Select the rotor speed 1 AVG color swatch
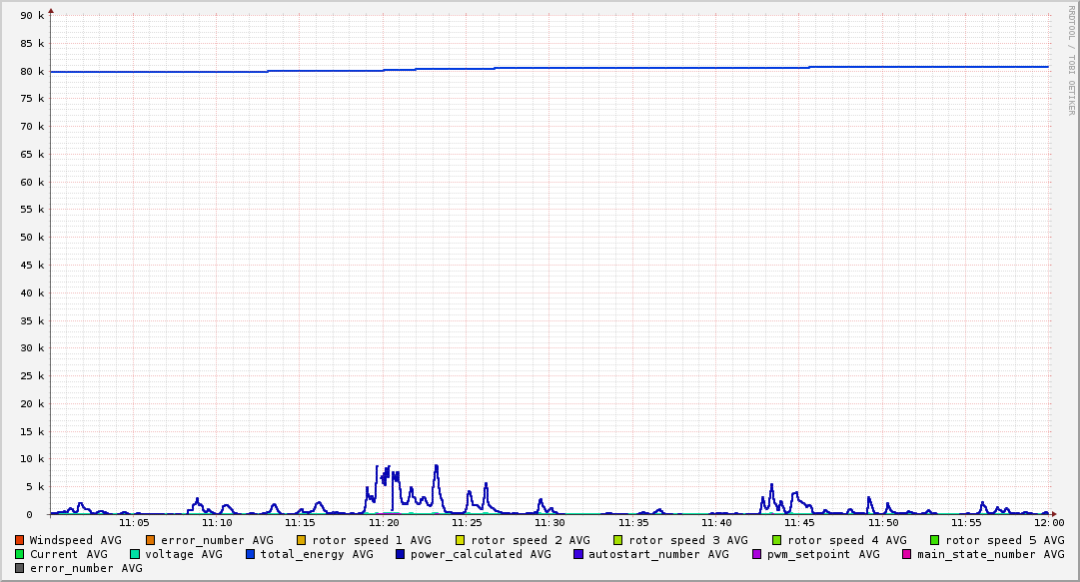Screen dimensions: 1080x582 pos(302,540)
